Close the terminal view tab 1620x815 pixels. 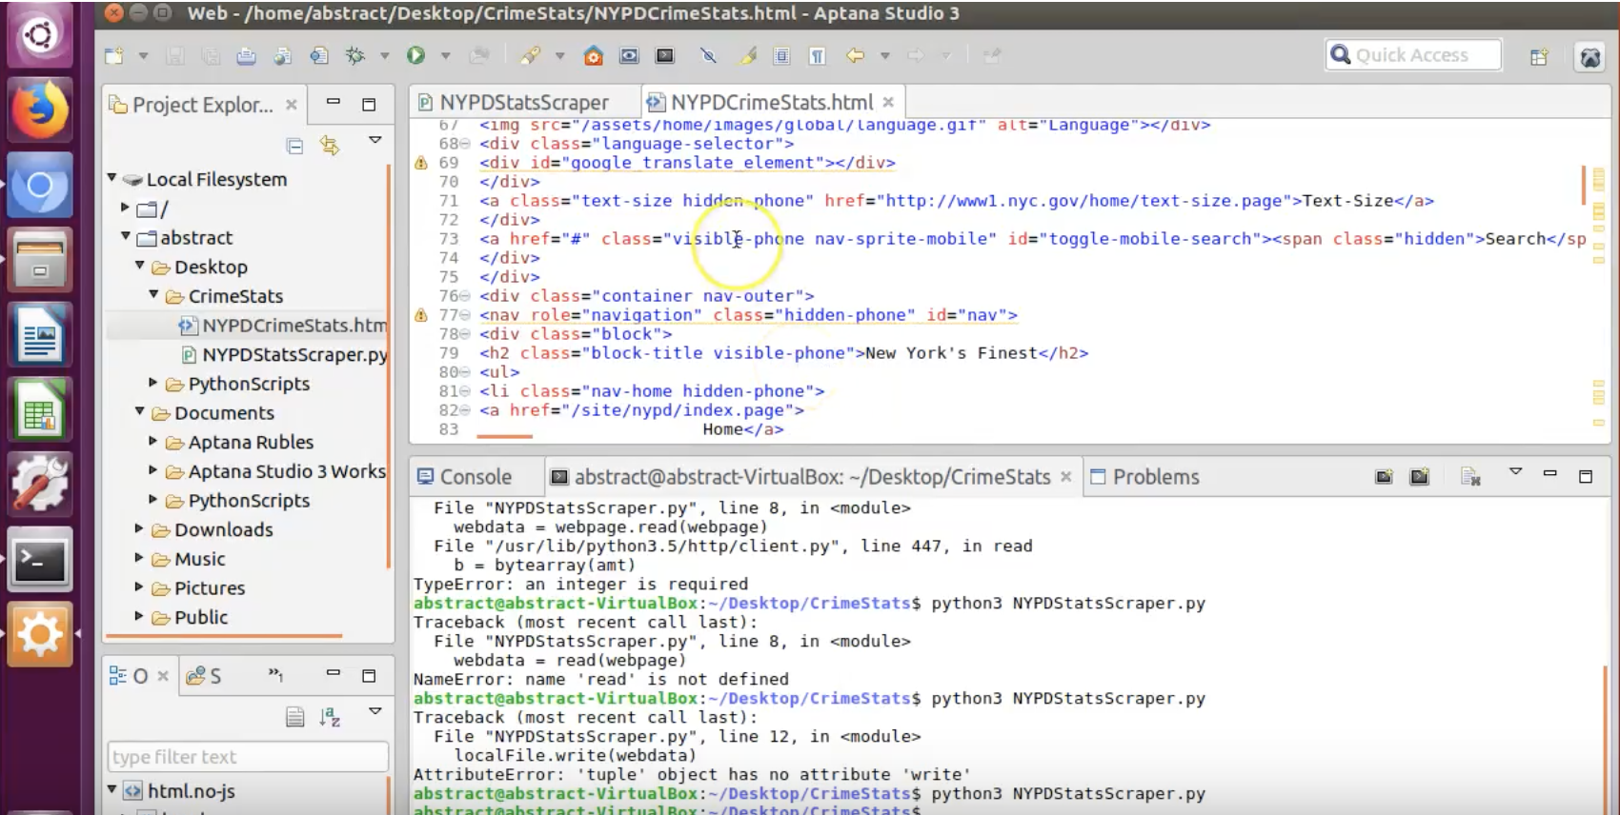1066,477
